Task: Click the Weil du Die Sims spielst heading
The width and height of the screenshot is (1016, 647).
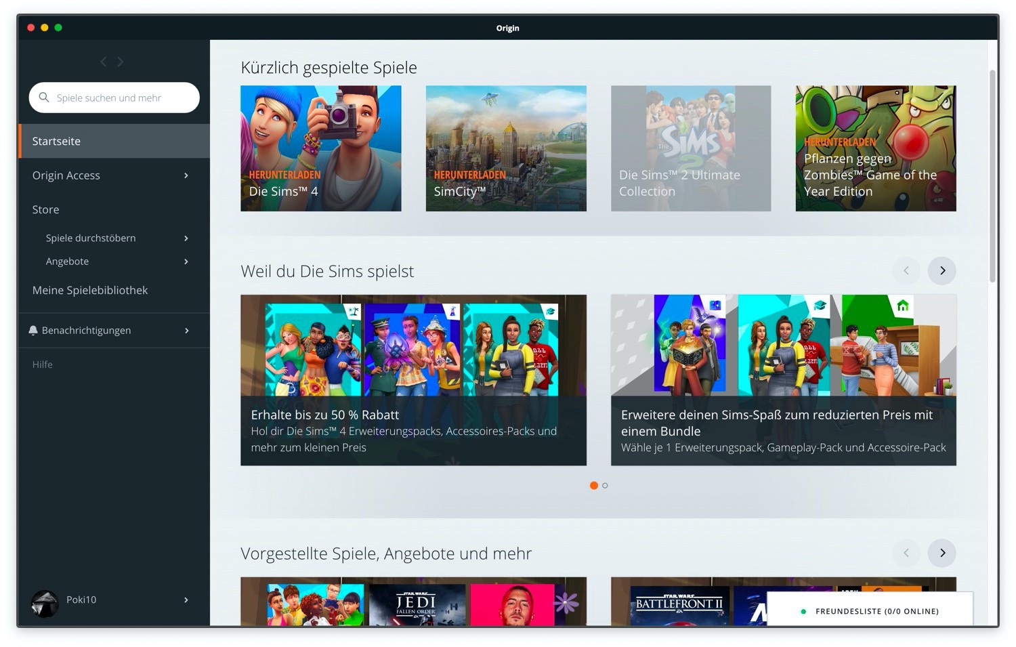Action: click(x=327, y=271)
